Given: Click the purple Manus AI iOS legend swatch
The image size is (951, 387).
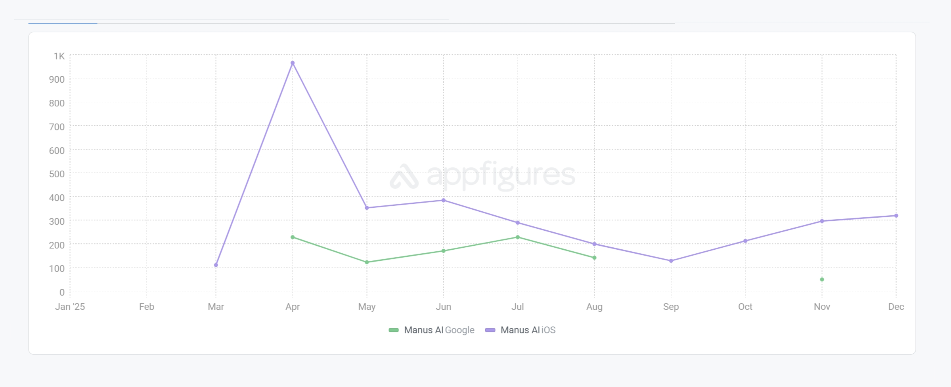Looking at the screenshot, I should (x=490, y=330).
